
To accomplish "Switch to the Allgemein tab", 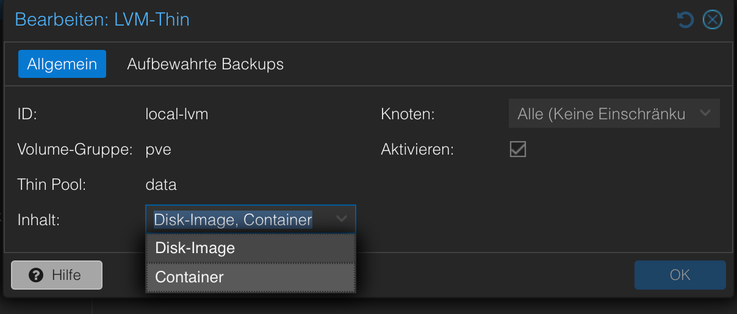I will point(62,64).
